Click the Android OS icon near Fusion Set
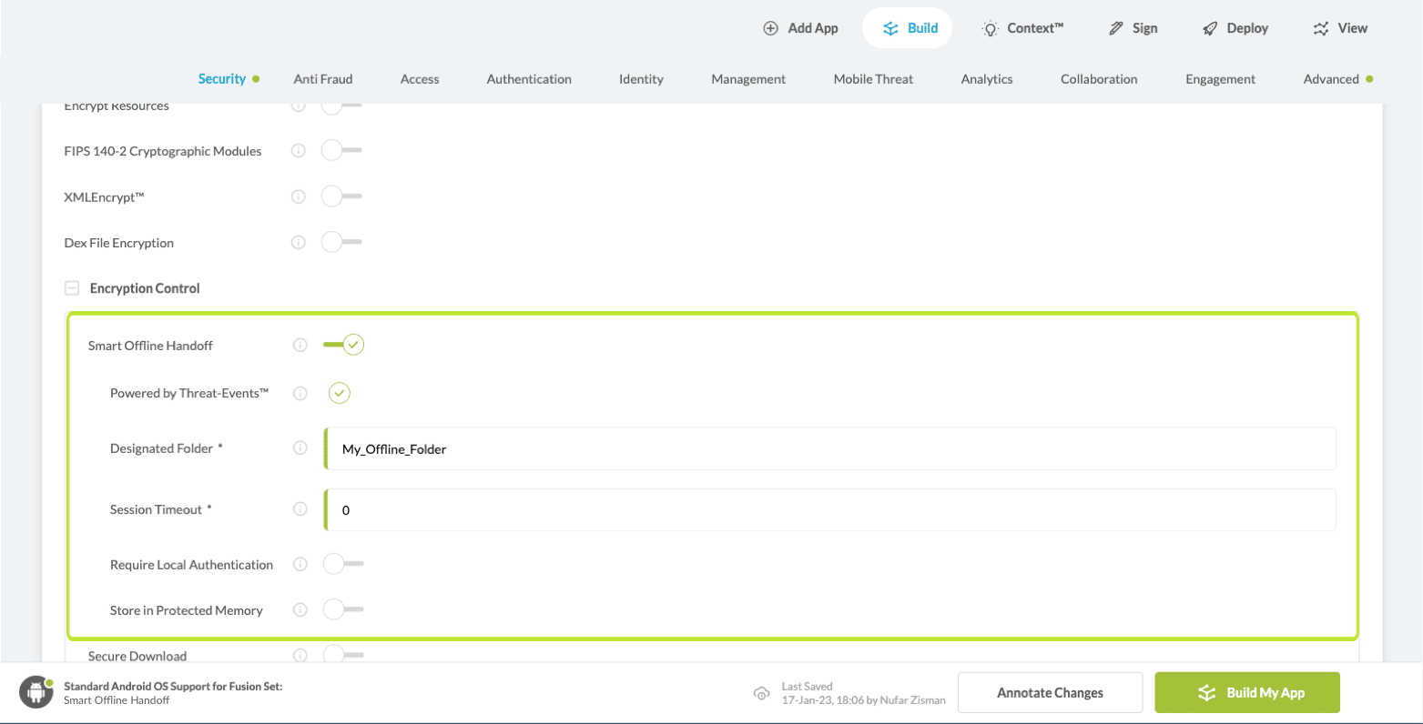 tap(36, 691)
